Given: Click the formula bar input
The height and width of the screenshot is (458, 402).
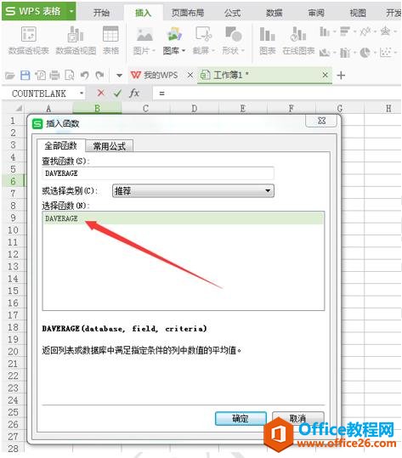Looking at the screenshot, I should (277, 93).
